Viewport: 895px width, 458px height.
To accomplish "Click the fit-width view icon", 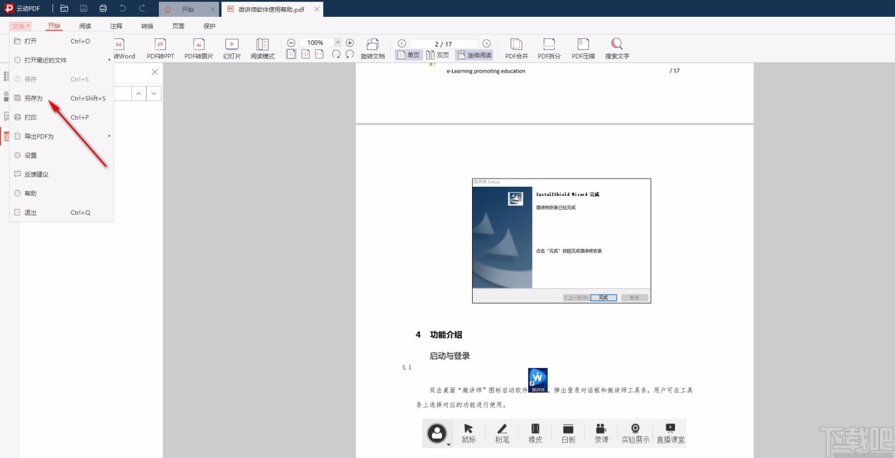I will pos(319,54).
